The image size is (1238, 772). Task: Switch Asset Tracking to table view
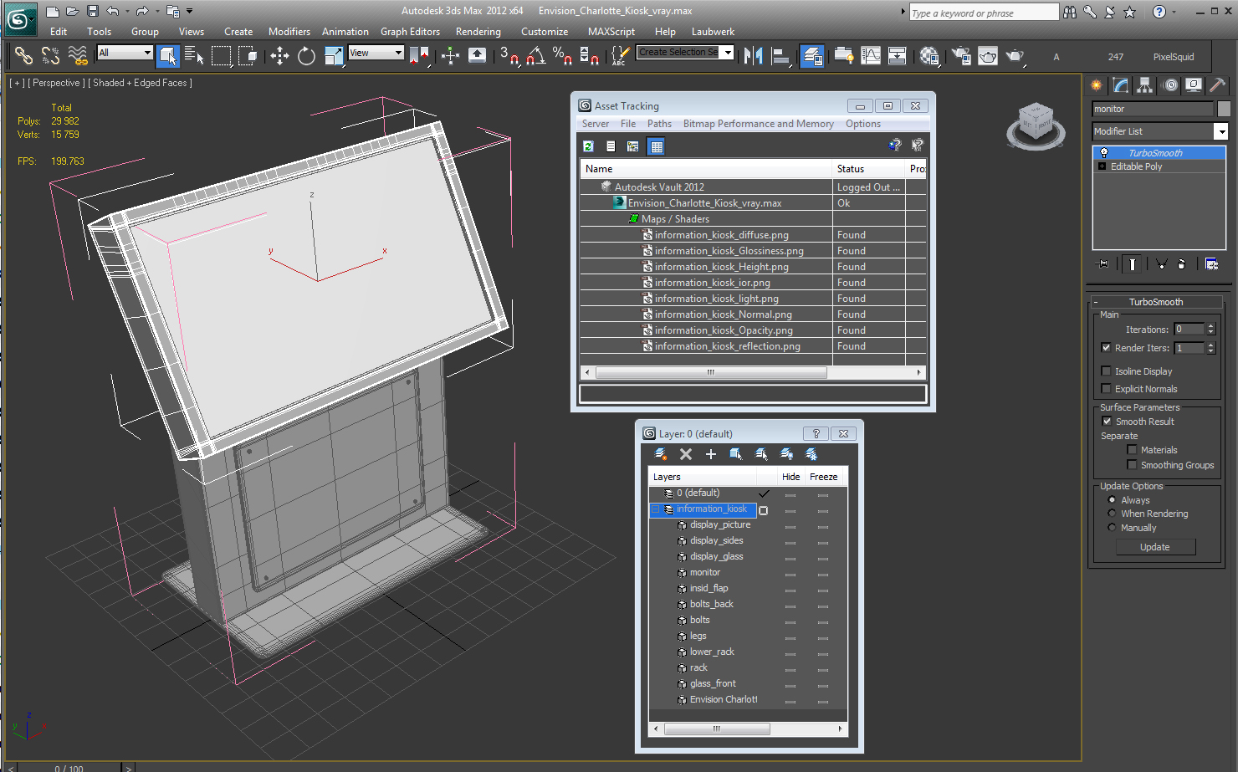point(657,146)
